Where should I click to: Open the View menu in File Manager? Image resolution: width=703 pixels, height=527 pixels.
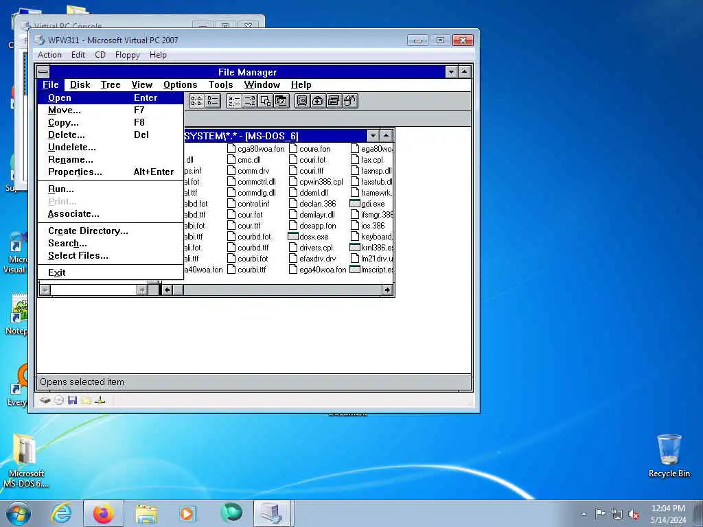click(x=141, y=84)
